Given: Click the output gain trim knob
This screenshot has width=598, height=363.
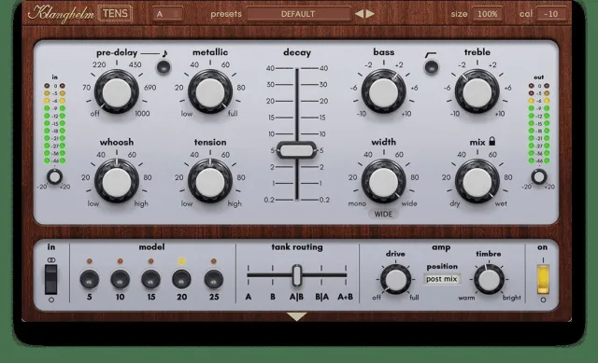Looking at the screenshot, I should (x=539, y=176).
